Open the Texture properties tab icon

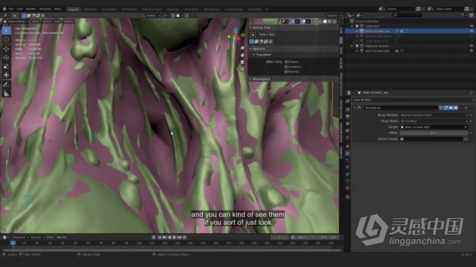point(348,197)
